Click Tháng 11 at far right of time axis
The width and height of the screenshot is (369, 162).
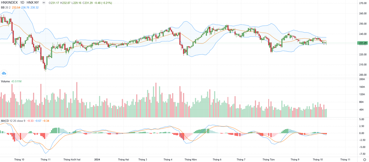[x=345, y=160]
